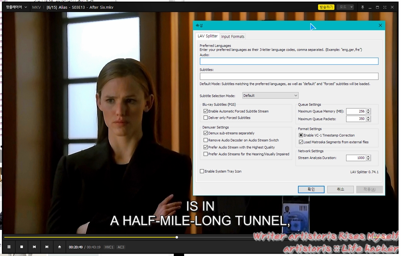The image size is (401, 256).
Task: Pause playback with the pause button
Action: 9,247
